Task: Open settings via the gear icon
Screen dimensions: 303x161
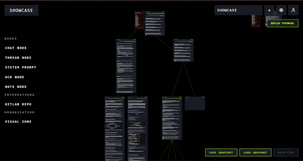Action: pos(281,10)
